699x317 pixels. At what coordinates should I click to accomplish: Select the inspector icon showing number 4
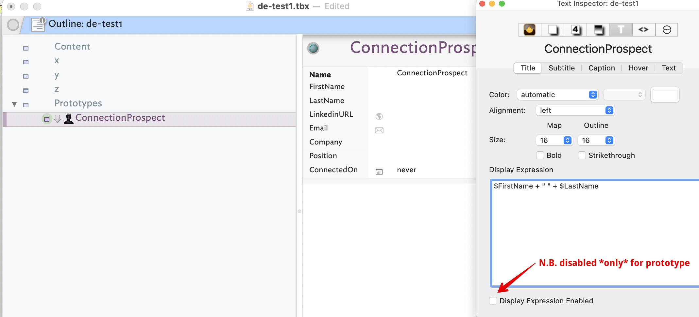[576, 30]
